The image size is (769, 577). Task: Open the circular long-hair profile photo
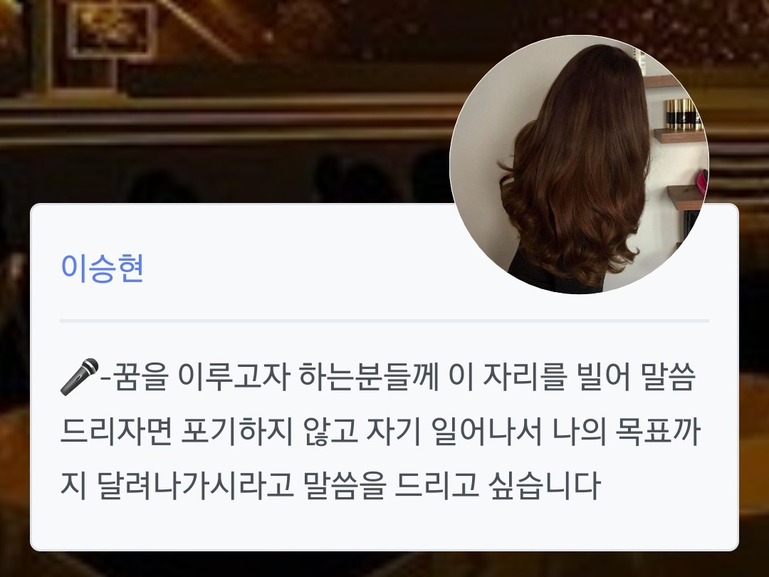coord(579,165)
